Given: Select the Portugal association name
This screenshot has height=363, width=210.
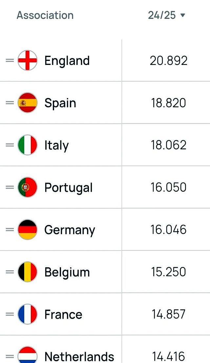Looking at the screenshot, I should click(69, 188).
